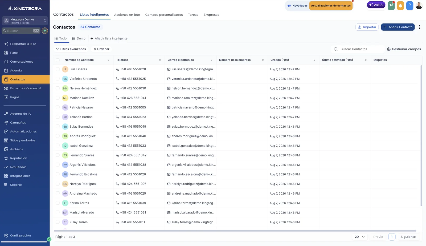Open Reputación in the sidebar
This screenshot has width=426, height=246.
[19, 158]
